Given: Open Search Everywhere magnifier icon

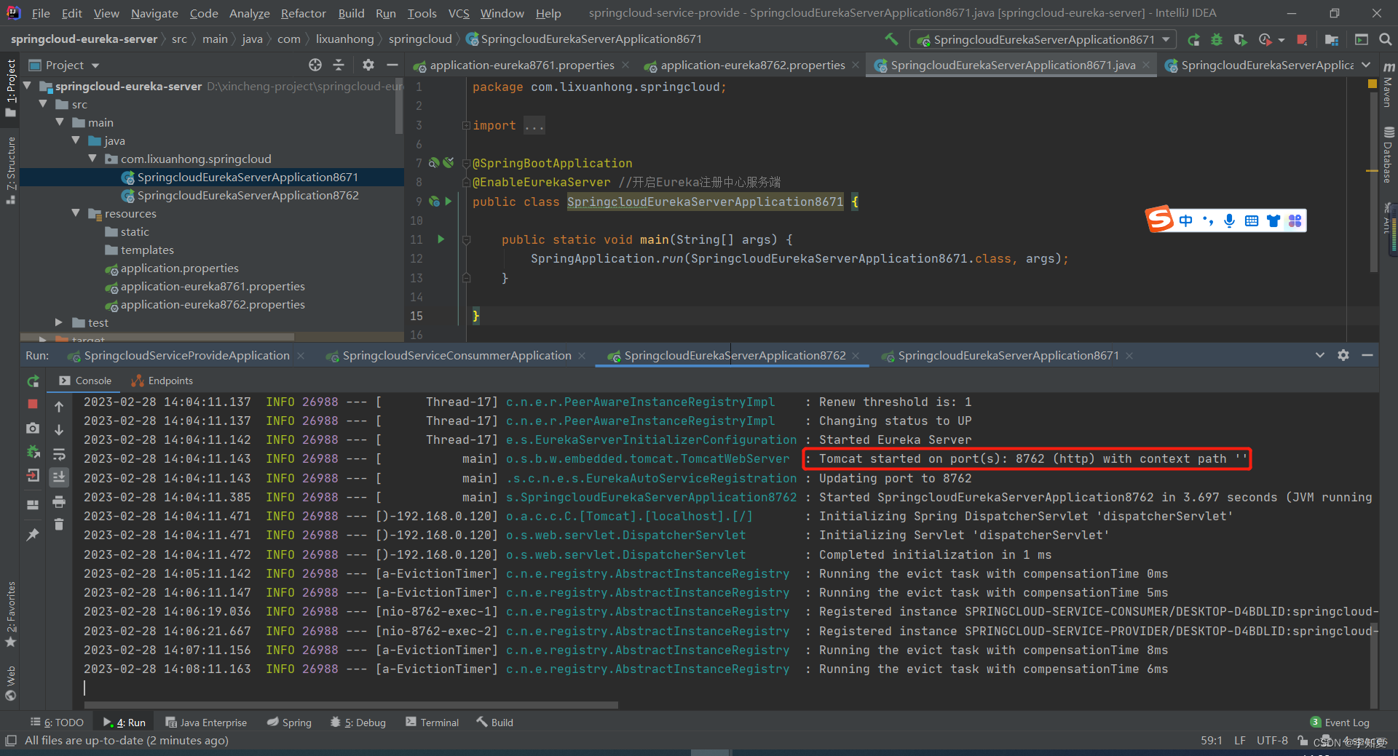Looking at the screenshot, I should (1385, 39).
